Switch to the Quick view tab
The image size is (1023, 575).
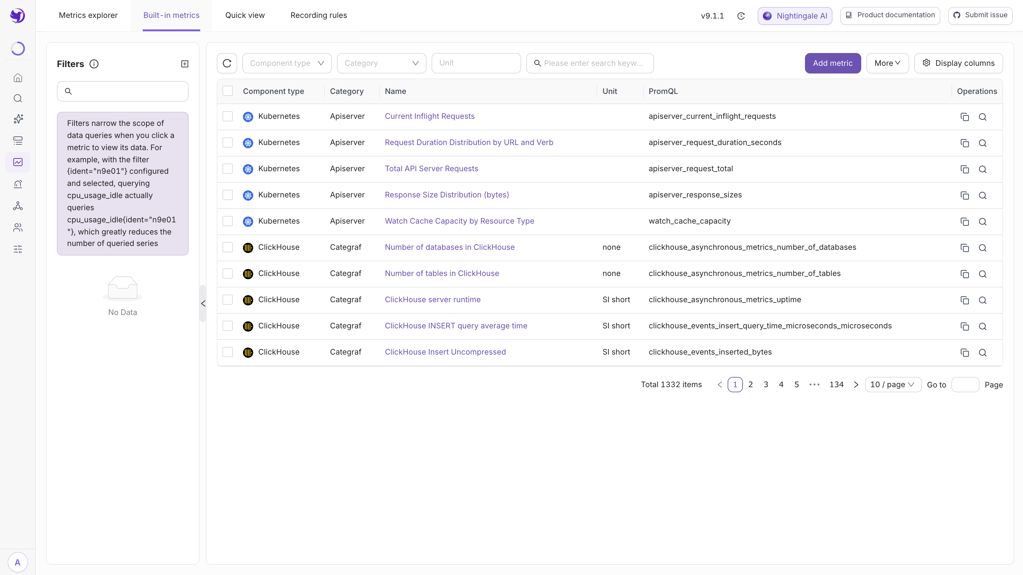click(x=245, y=15)
